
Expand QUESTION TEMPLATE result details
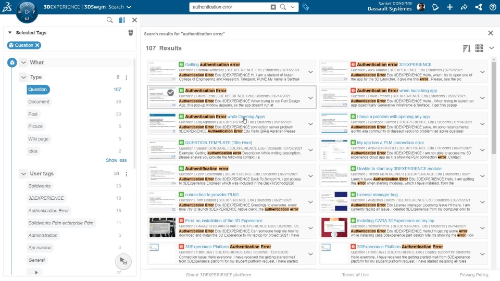click(x=310, y=150)
